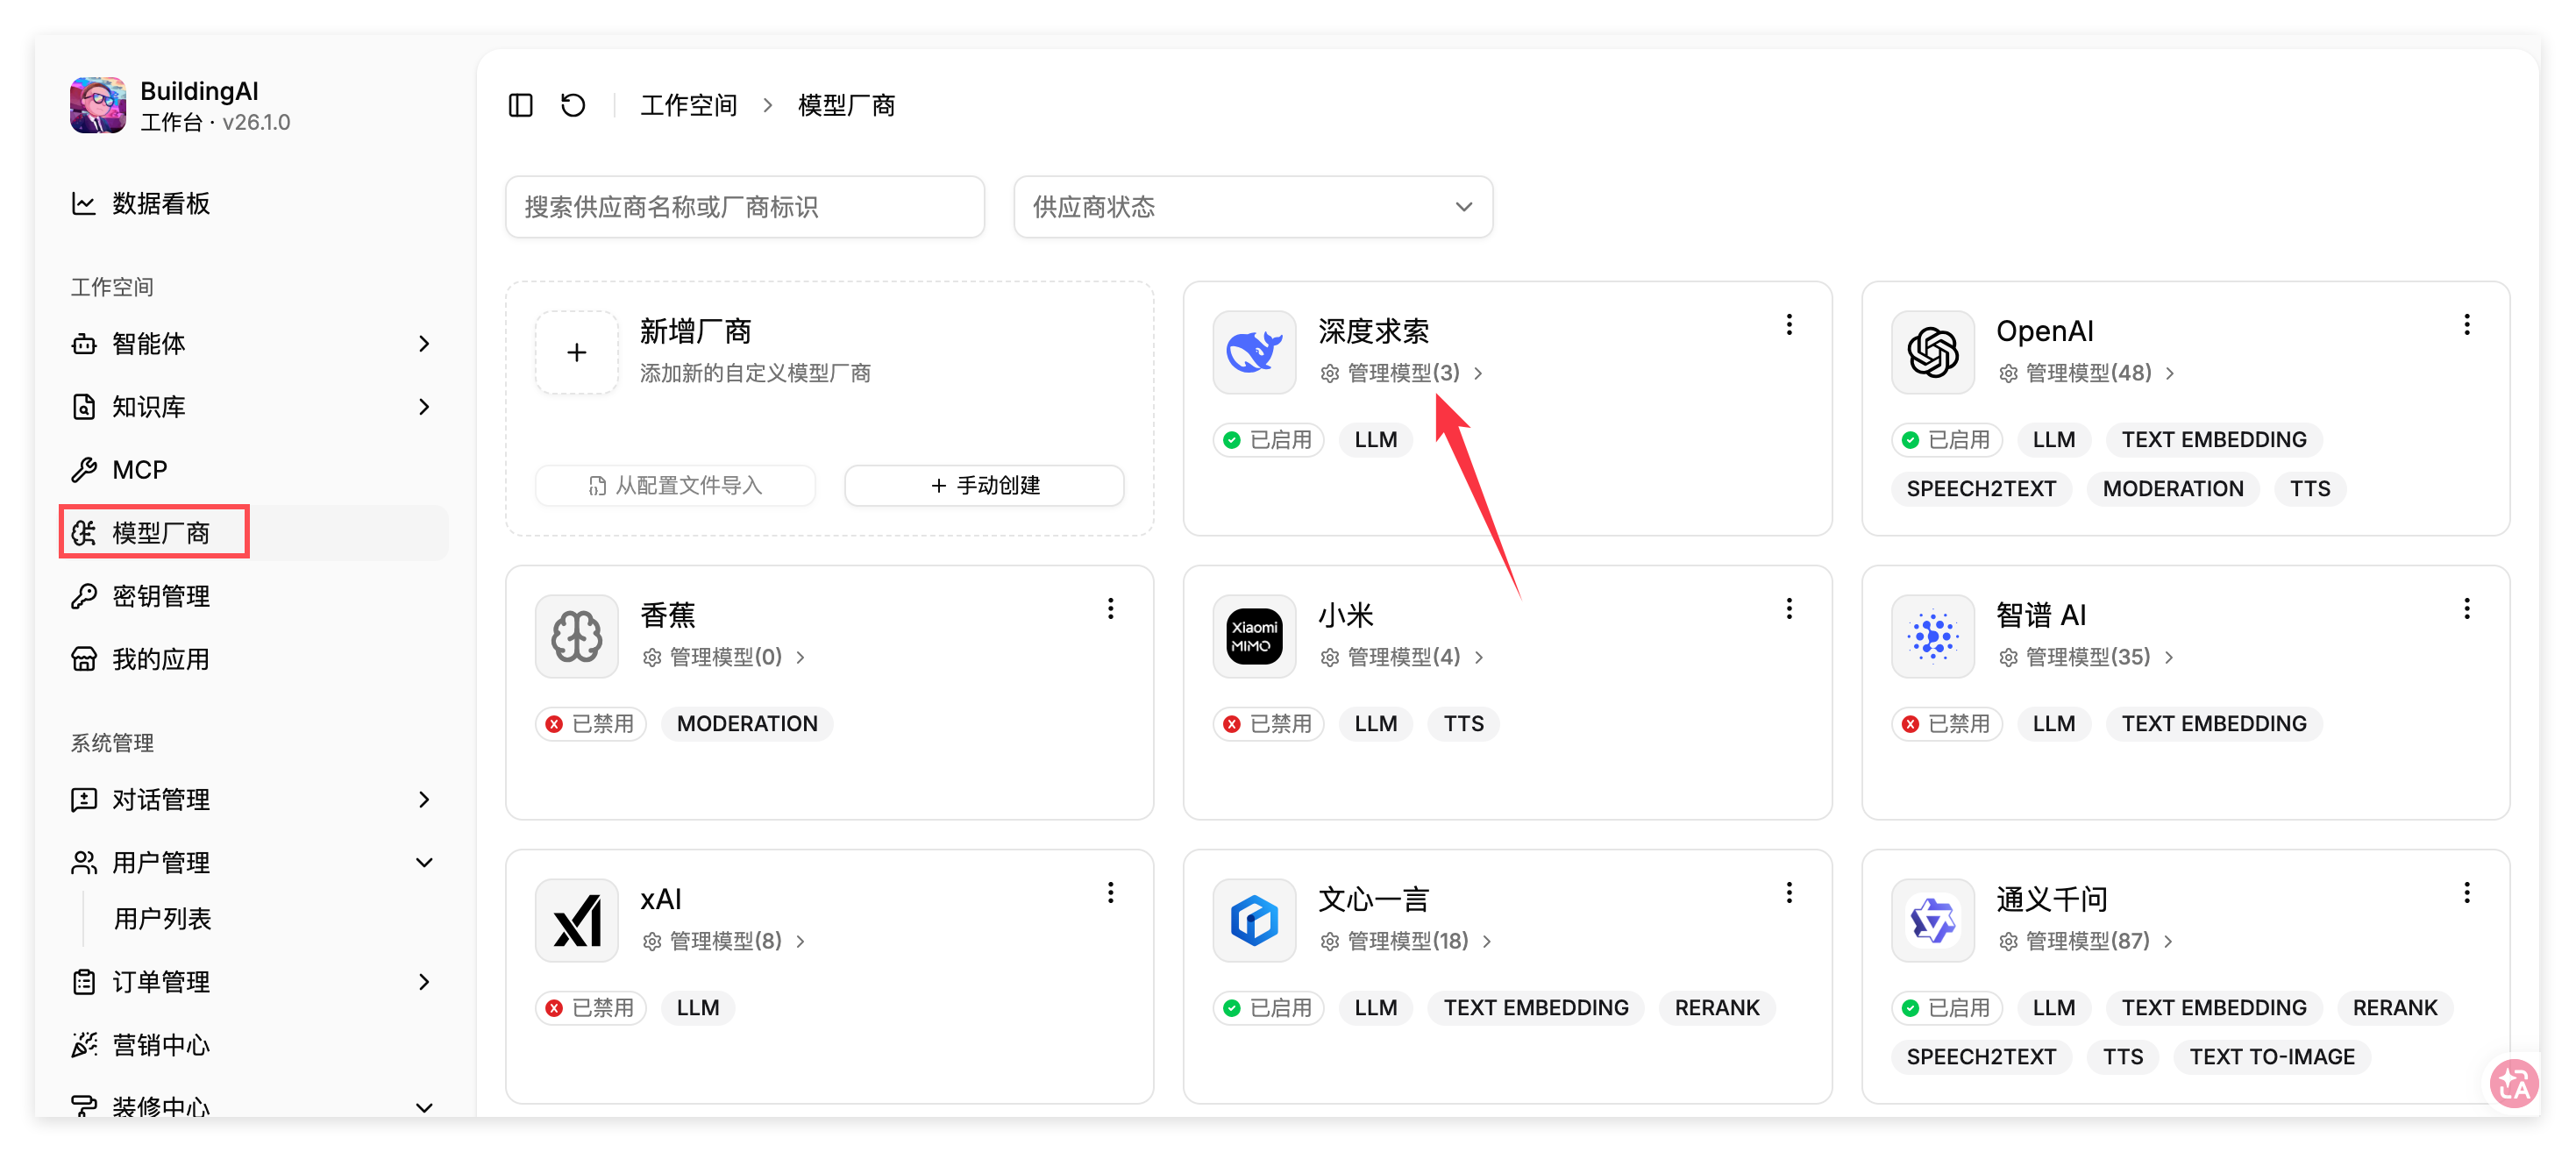Open 管理模型(4) for 小米

[x=1402, y=657]
